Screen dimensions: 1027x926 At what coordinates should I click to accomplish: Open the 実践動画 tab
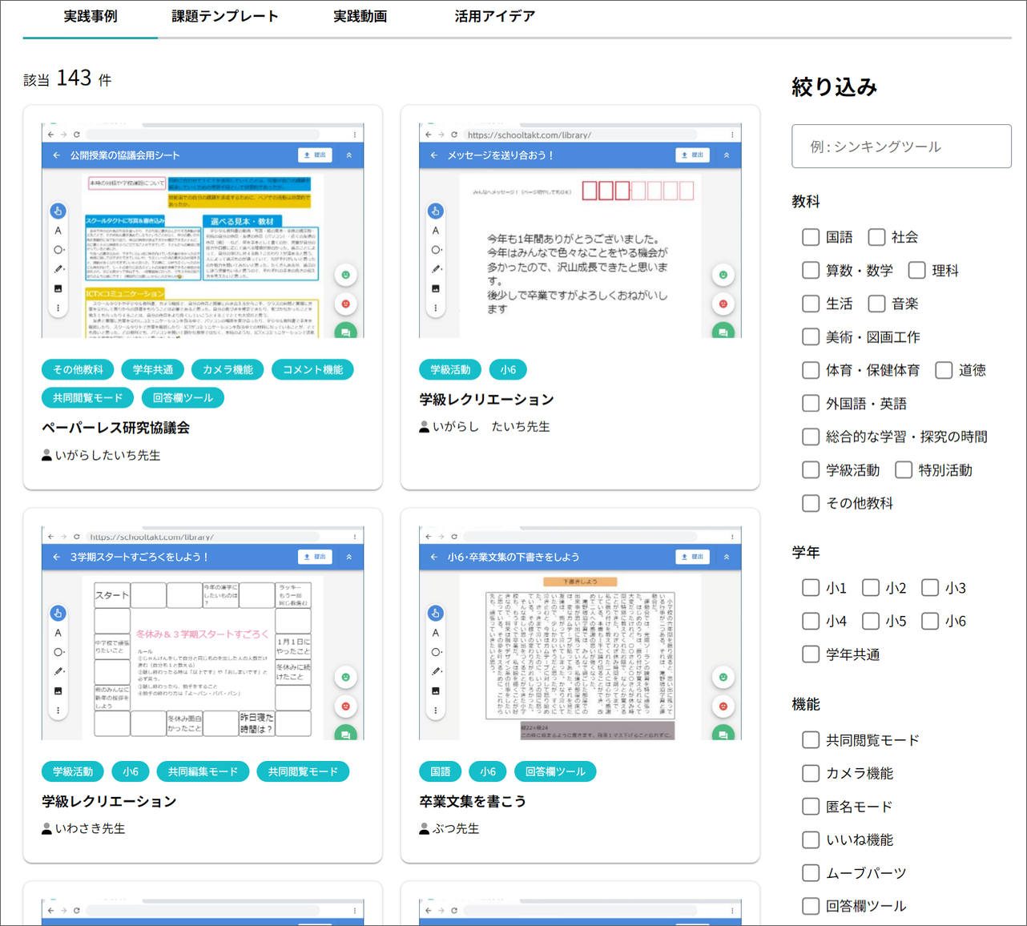point(360,15)
